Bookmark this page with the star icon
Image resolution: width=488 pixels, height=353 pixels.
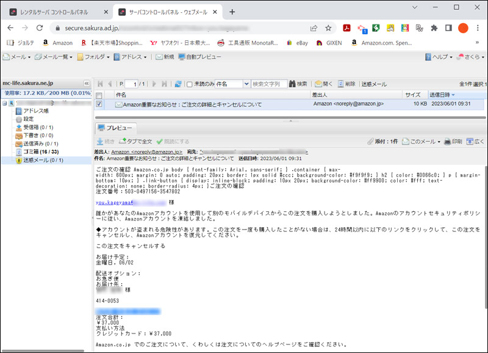tap(328, 28)
